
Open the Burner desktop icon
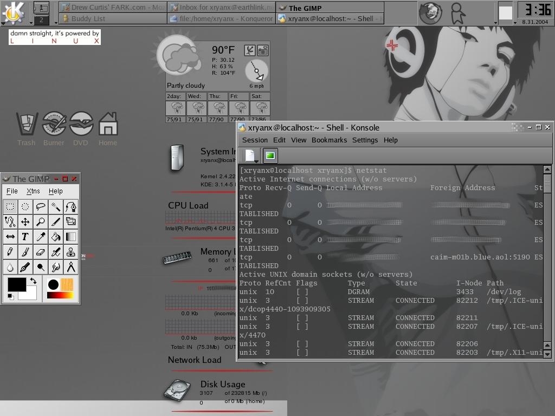coord(54,129)
